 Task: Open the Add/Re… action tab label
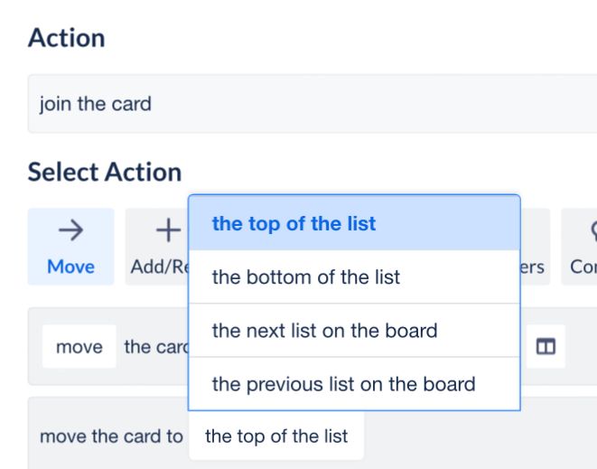tap(160, 267)
